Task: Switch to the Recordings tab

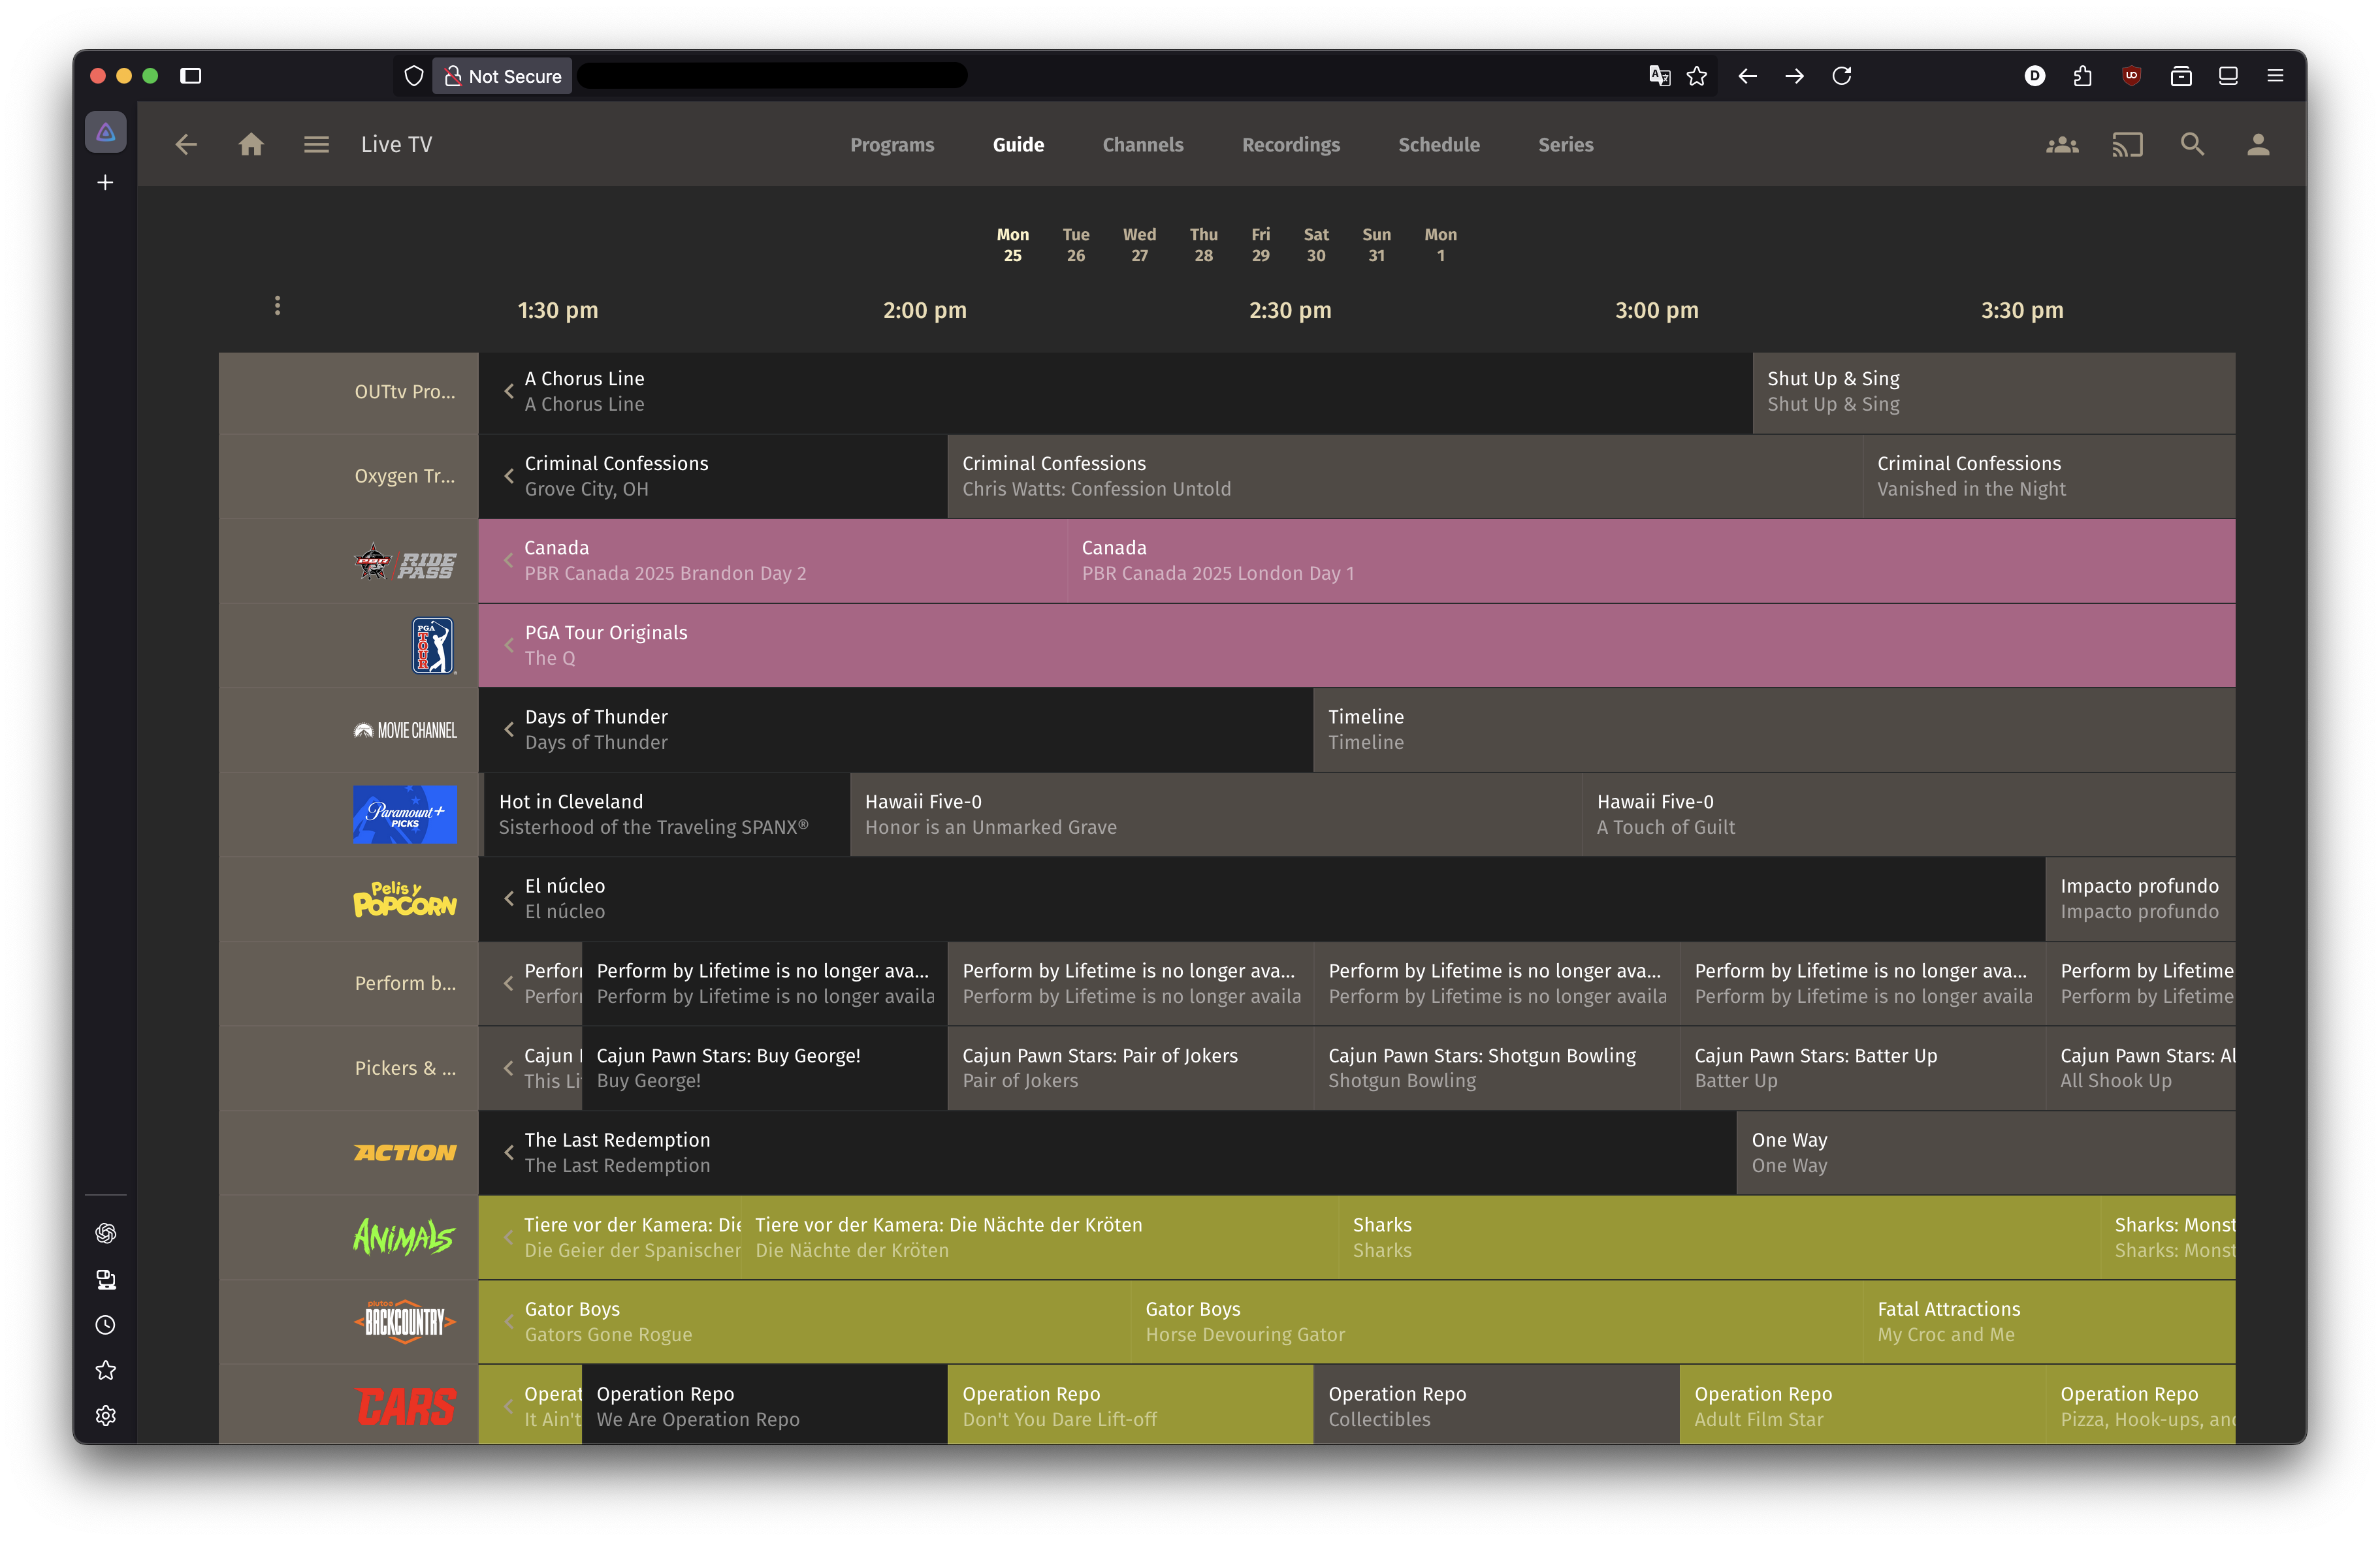Action: pos(1290,144)
